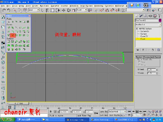
Task: Click Adobe Photoshop taskbar button
Action: pos(101,120)
